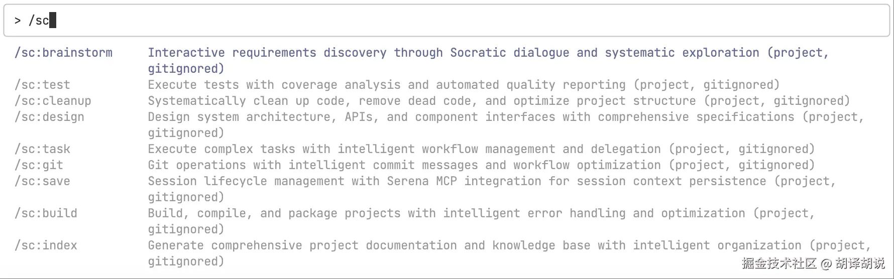Click the 'Build, compile, and package' description
This screenshot has height=279, width=894.
(x=481, y=213)
